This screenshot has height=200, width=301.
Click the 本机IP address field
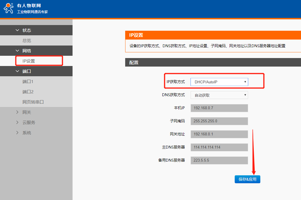(x=219, y=108)
